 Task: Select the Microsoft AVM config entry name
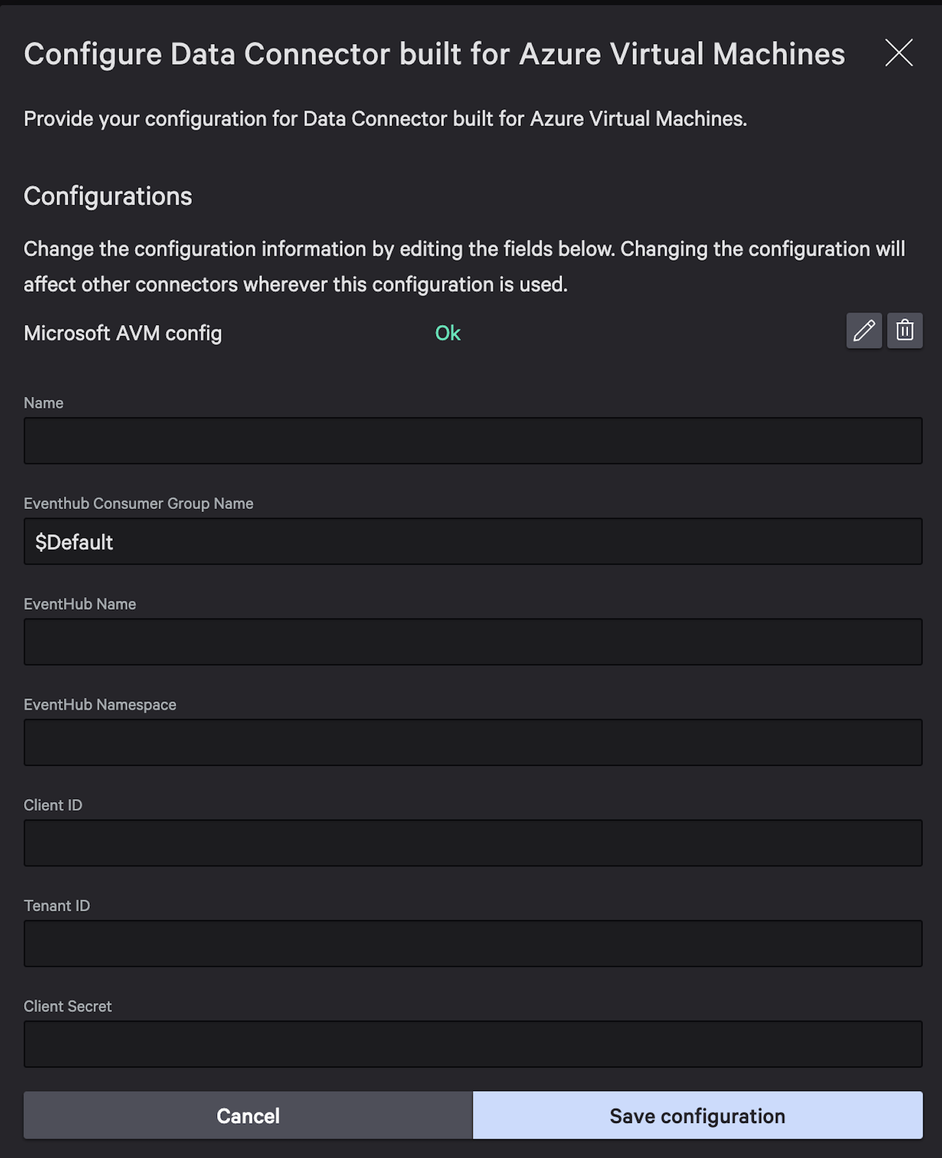(x=122, y=333)
